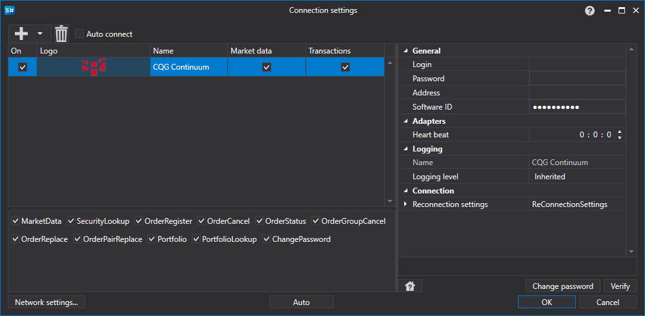Click the Verify button
645x316 pixels.
pos(620,286)
